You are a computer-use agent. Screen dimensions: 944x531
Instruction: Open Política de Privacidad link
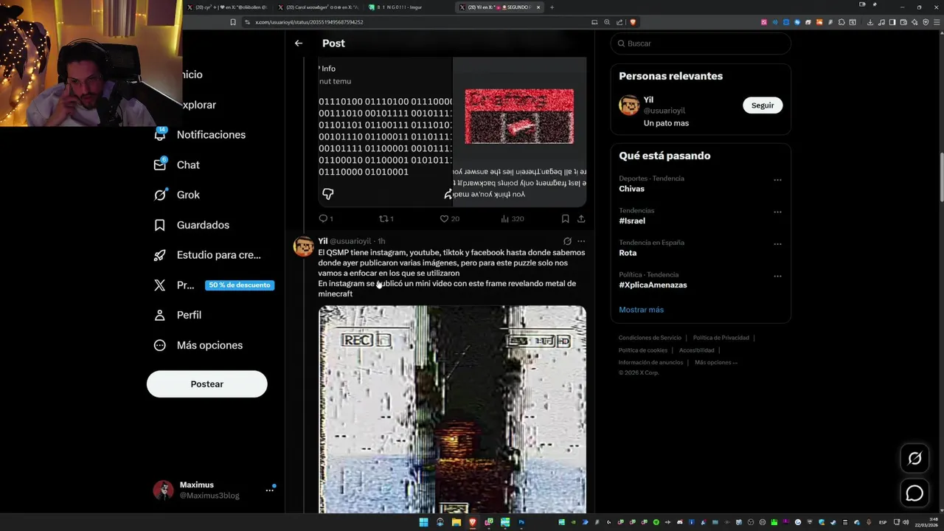[721, 338]
